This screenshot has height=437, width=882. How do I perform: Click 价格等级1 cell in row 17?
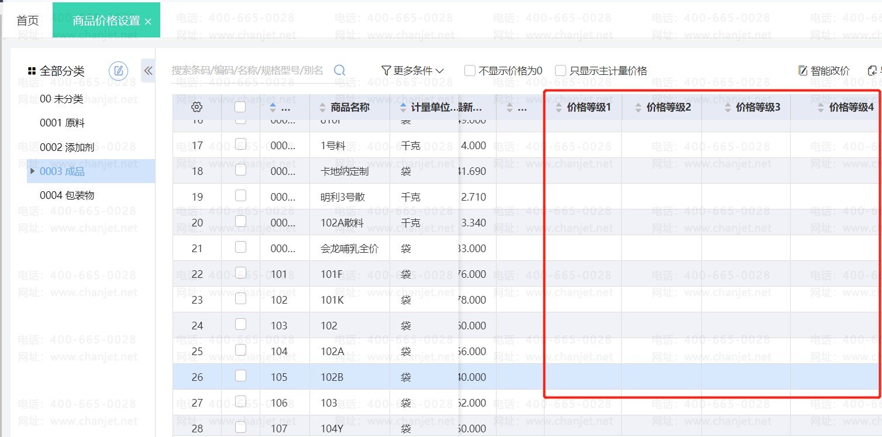(583, 145)
